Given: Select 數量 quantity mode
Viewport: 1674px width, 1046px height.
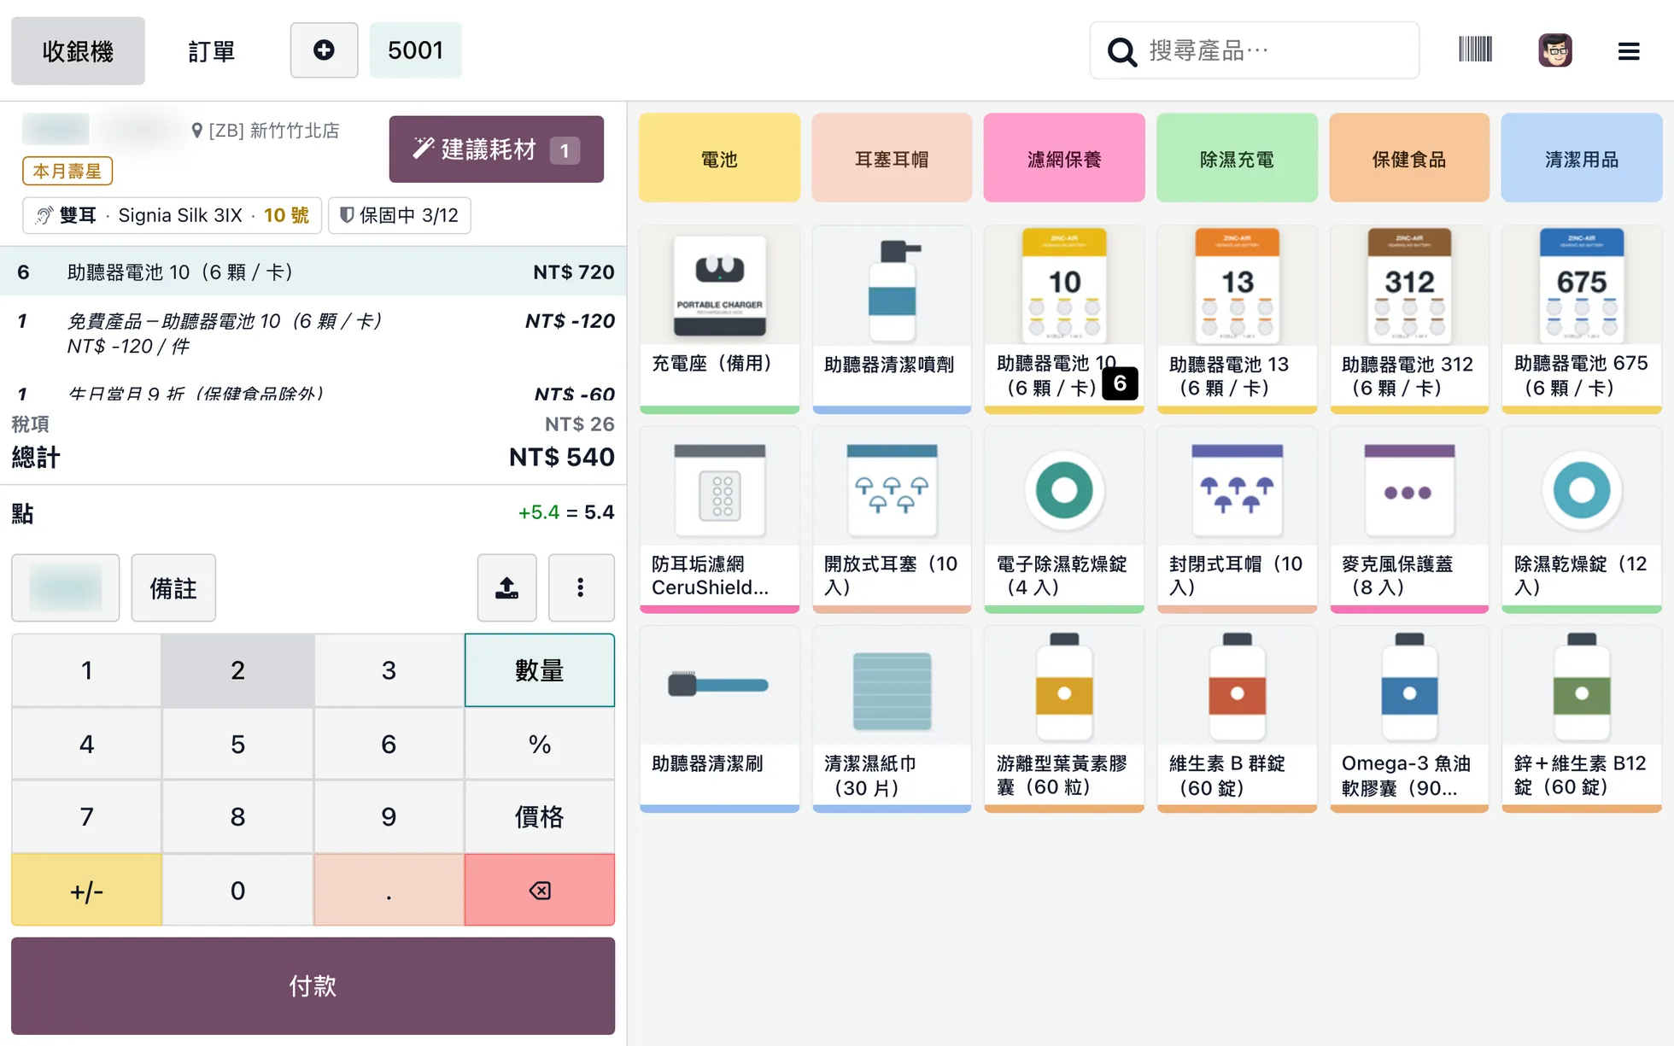Looking at the screenshot, I should point(540,670).
